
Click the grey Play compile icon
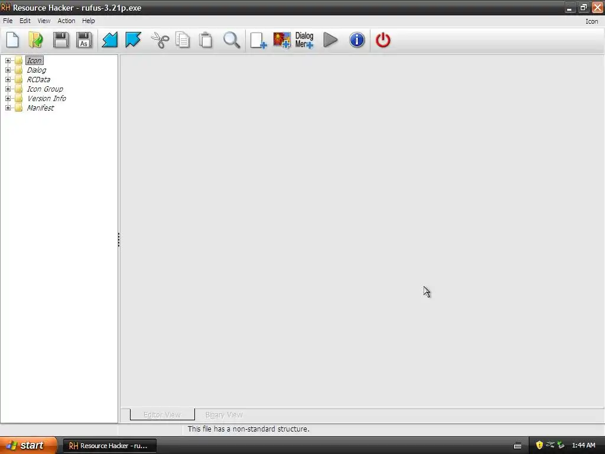pyautogui.click(x=330, y=40)
